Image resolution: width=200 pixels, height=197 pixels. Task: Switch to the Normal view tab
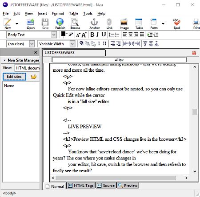[x=55, y=186]
